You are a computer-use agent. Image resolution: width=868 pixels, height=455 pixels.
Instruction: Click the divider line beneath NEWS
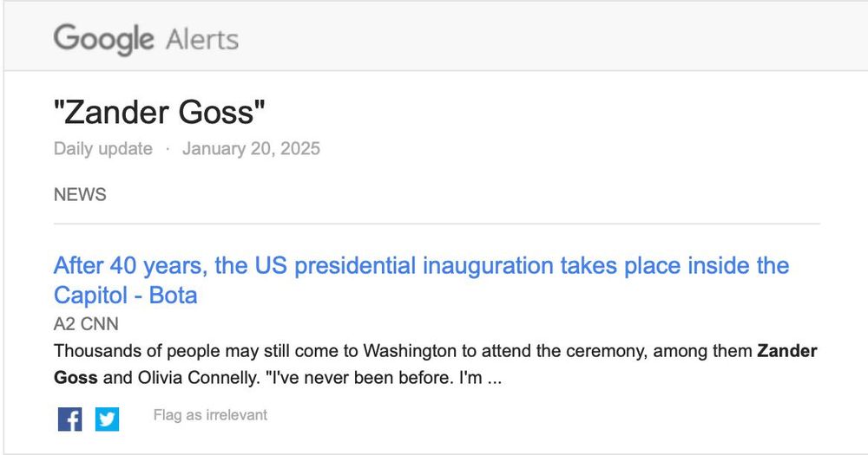[x=437, y=224]
